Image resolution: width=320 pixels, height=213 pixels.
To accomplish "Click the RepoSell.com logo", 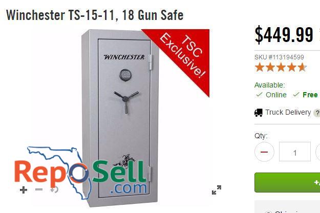I will pos(81,173).
